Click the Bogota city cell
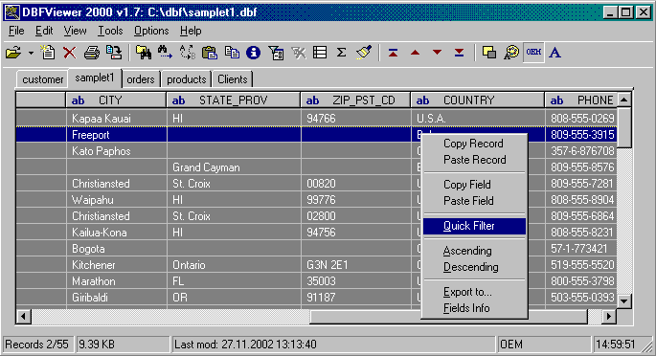Viewport: 656px width, 356px height. [117, 249]
